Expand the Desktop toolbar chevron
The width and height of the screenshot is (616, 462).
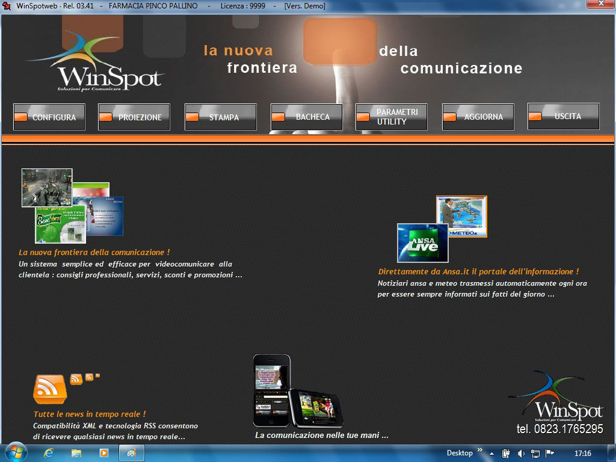480,450
